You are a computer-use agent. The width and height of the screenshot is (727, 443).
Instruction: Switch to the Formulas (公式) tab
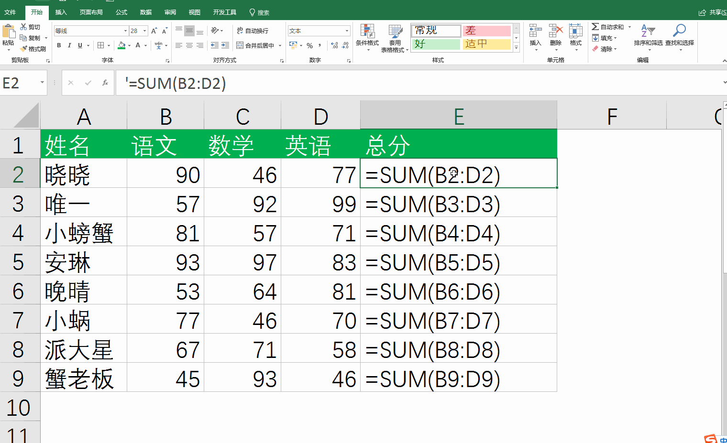[121, 12]
